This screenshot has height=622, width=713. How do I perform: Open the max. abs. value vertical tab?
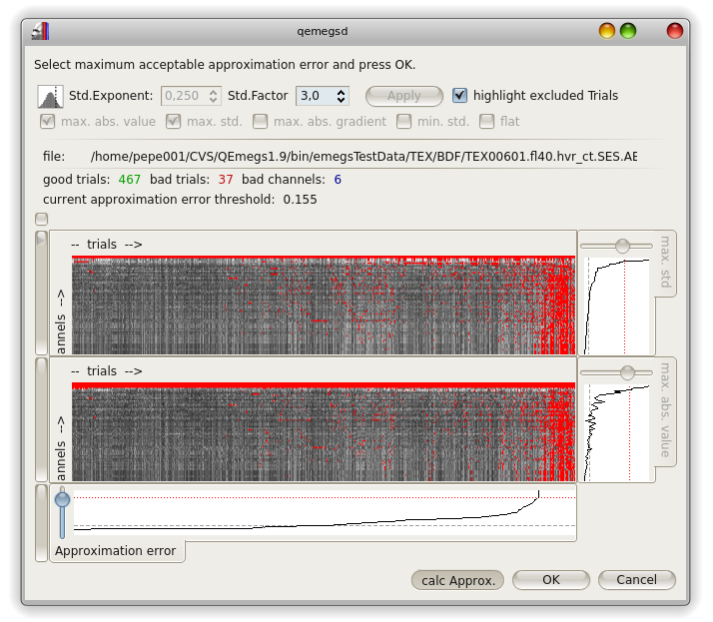[x=666, y=410]
